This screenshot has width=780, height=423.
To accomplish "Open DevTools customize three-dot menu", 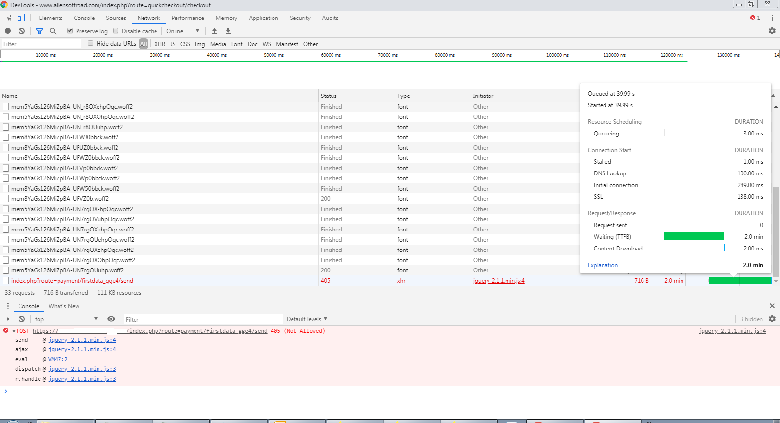I will [x=772, y=18].
